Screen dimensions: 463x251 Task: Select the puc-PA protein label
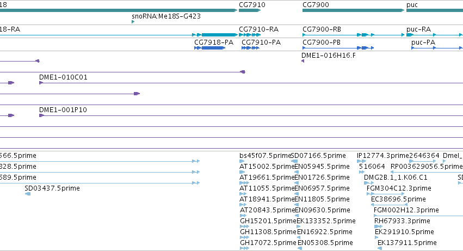[423, 42]
